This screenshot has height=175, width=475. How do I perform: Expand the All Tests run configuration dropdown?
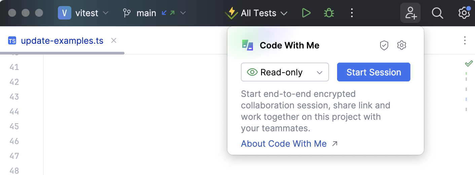(284, 13)
